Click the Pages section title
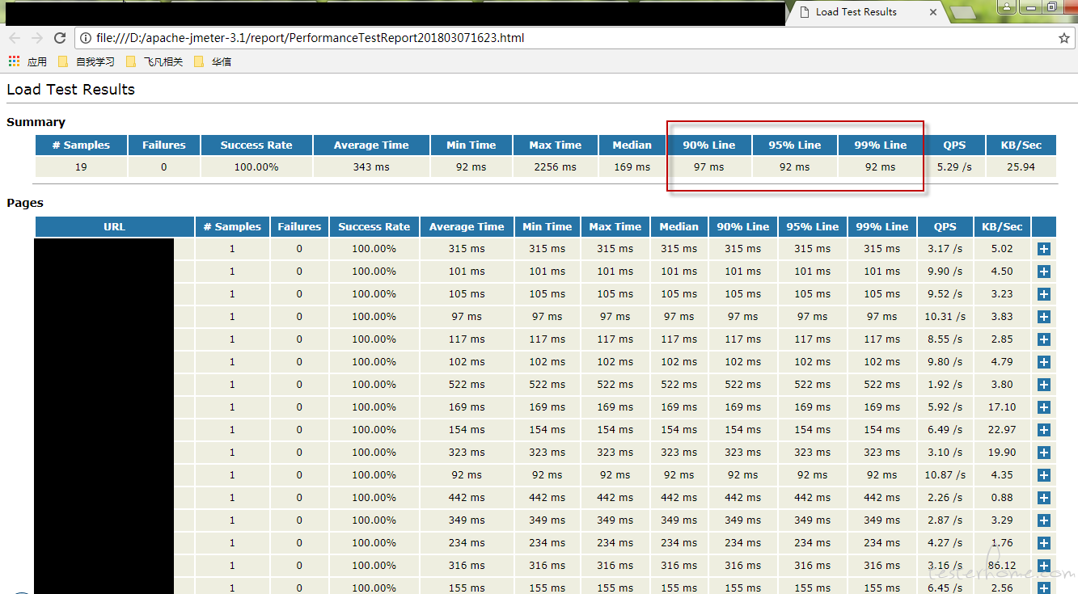 [x=25, y=203]
